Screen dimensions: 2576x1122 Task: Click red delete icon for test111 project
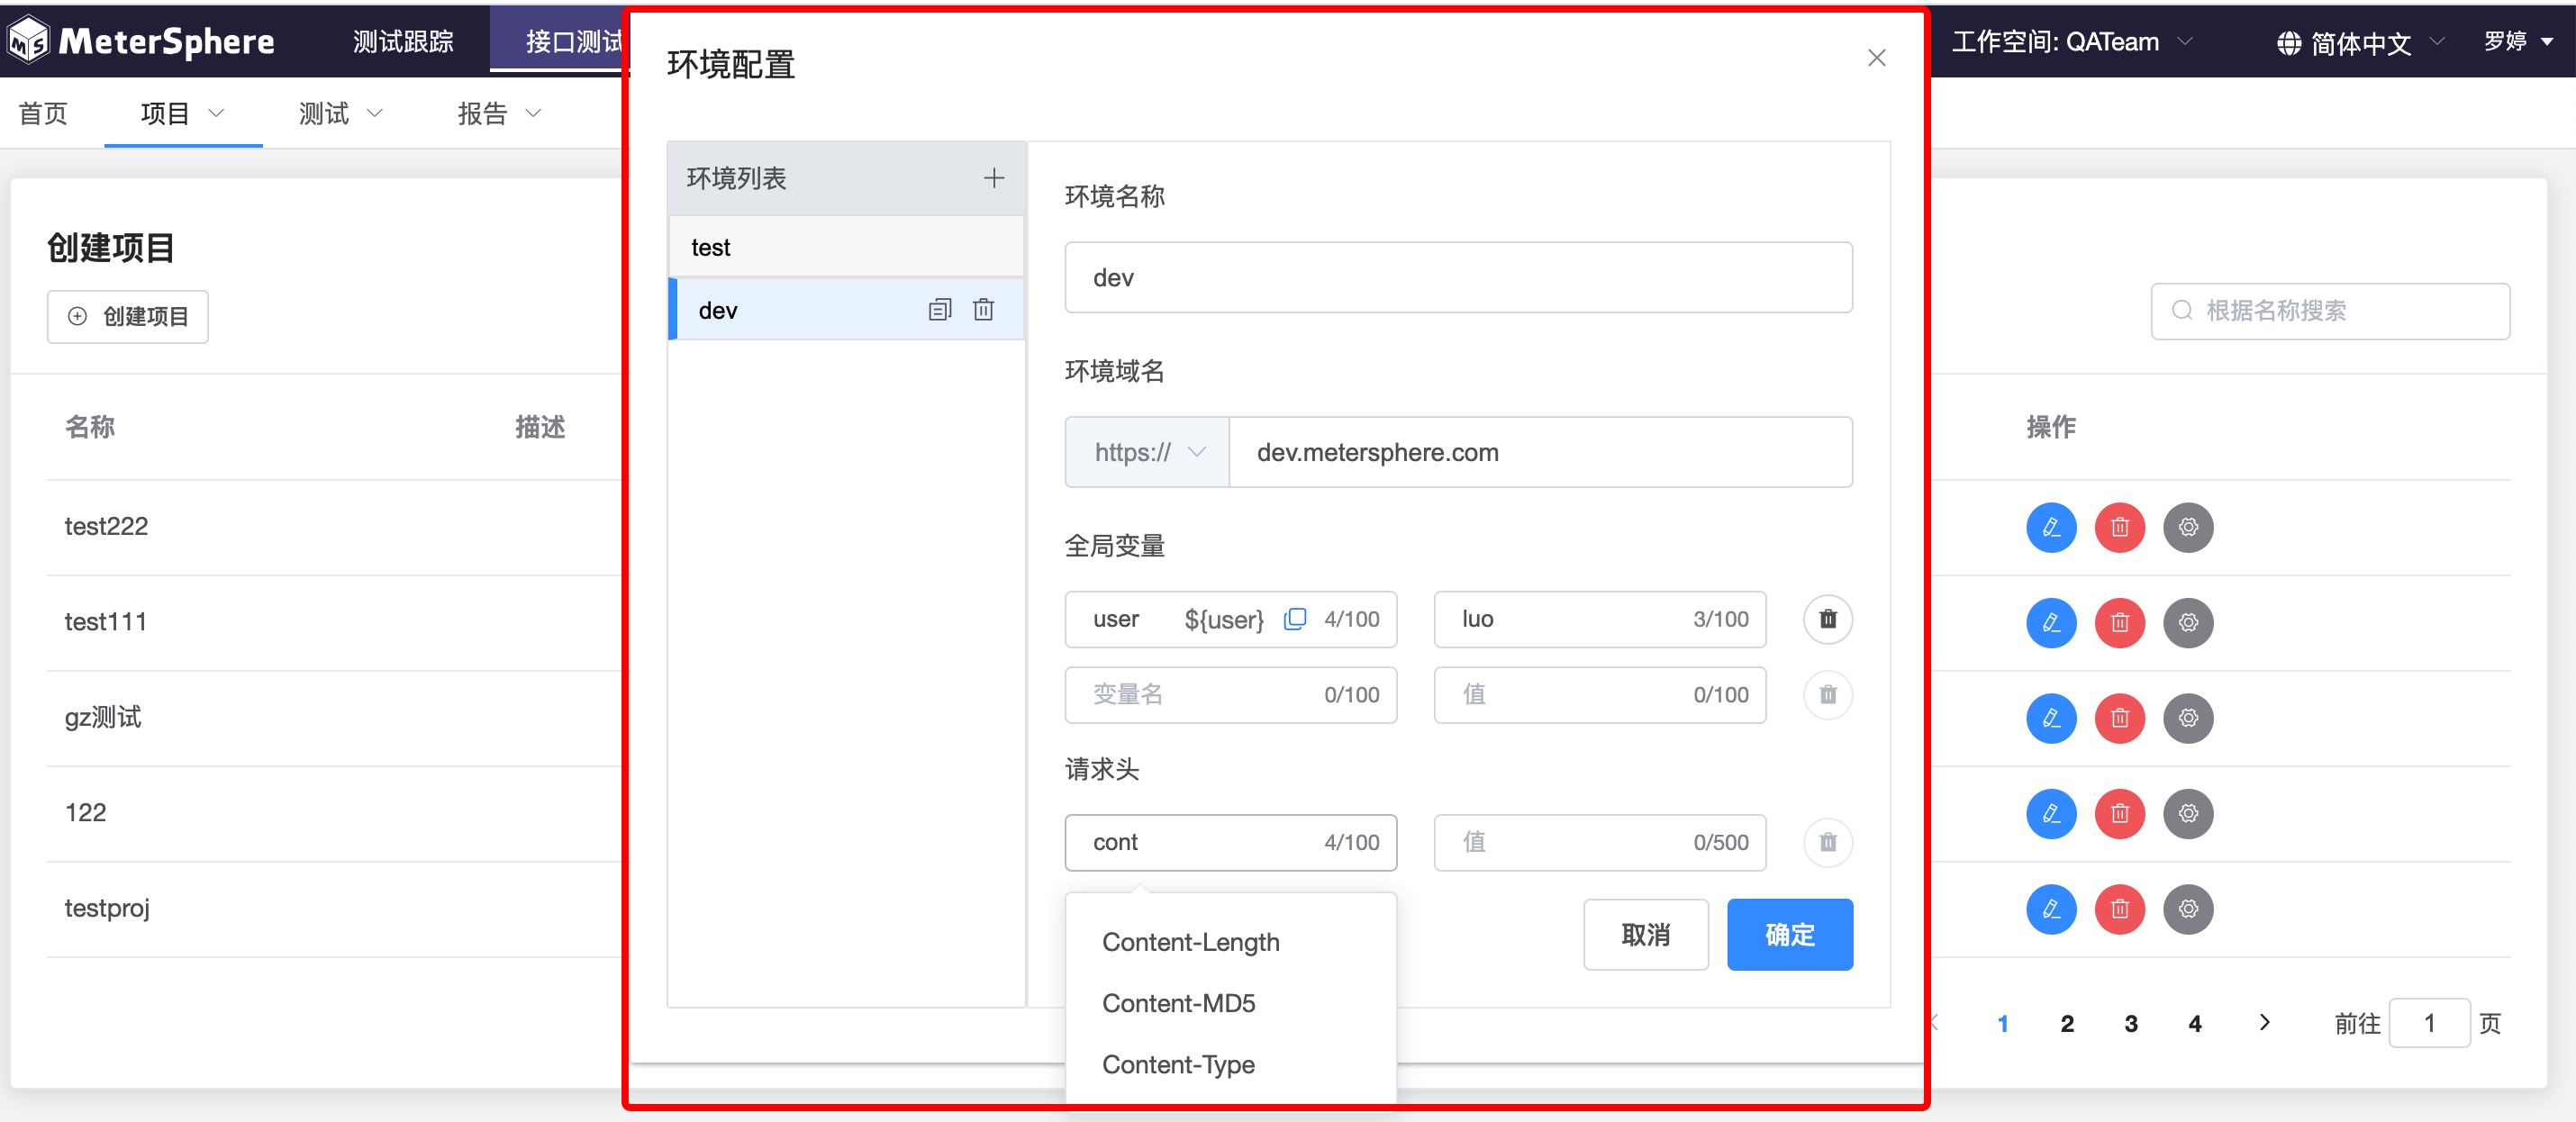pyautogui.click(x=2119, y=623)
